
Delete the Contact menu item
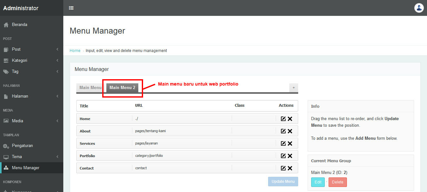click(290, 168)
